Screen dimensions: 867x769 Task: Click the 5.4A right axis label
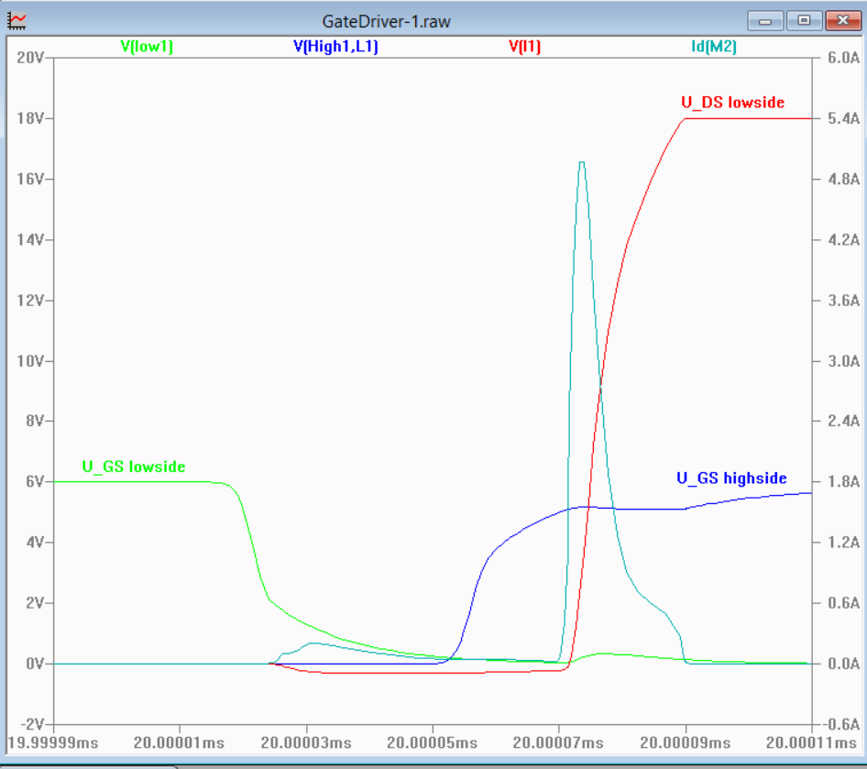click(x=844, y=118)
